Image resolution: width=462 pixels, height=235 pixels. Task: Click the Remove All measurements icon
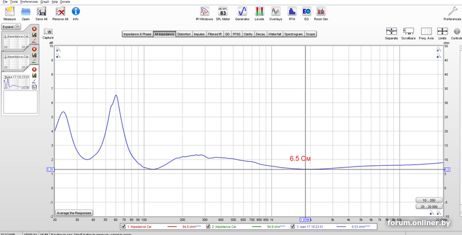pyautogui.click(x=59, y=12)
